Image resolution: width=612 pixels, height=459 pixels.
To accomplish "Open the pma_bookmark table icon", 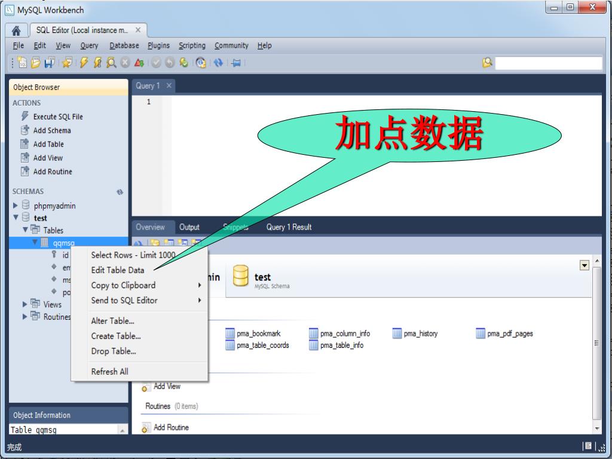I will [x=230, y=333].
